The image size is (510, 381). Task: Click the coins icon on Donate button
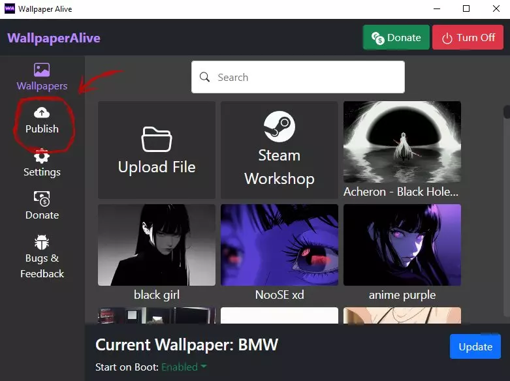pos(378,38)
